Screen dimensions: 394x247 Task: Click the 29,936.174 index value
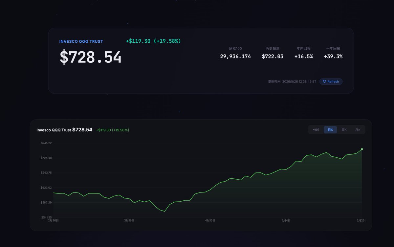(235, 56)
